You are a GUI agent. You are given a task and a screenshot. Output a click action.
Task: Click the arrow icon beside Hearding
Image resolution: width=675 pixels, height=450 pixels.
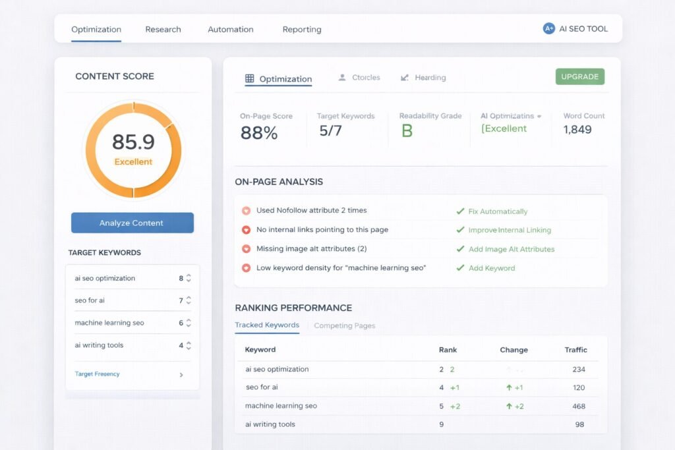click(405, 78)
